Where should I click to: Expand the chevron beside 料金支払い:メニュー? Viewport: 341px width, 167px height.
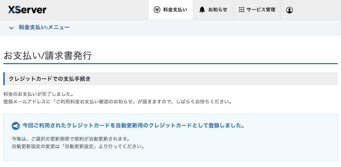(11, 28)
